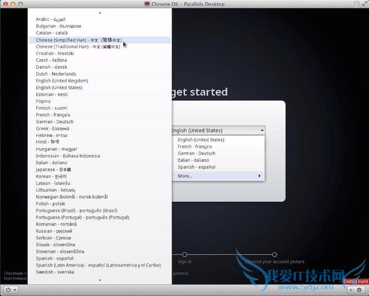Select Indonesian - Bahasa Indonesia
The height and width of the screenshot is (296, 369).
[99, 156]
